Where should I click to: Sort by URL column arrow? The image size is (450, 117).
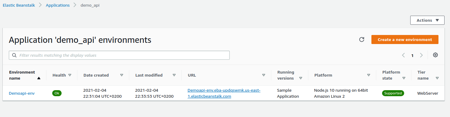tap(263, 75)
